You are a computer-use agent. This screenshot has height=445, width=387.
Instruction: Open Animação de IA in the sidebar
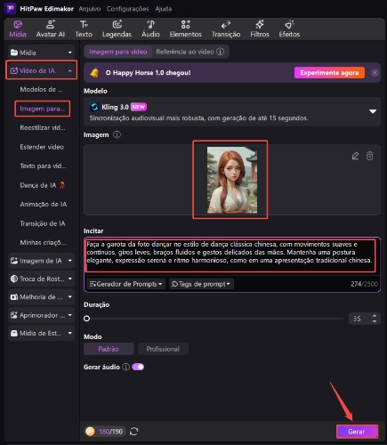pos(44,204)
